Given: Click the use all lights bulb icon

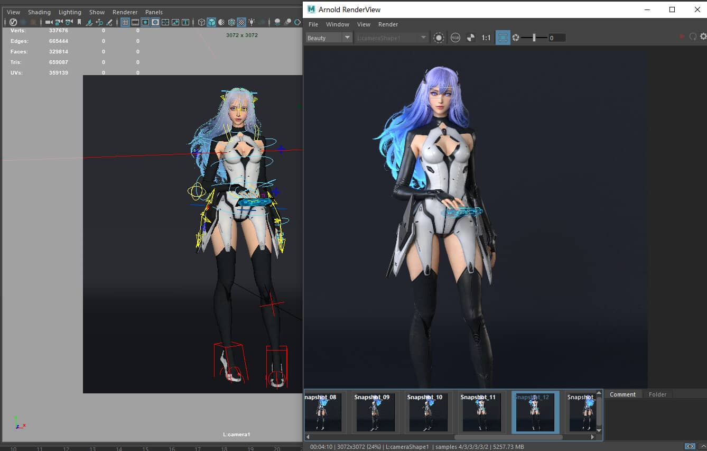Looking at the screenshot, I should pos(252,22).
